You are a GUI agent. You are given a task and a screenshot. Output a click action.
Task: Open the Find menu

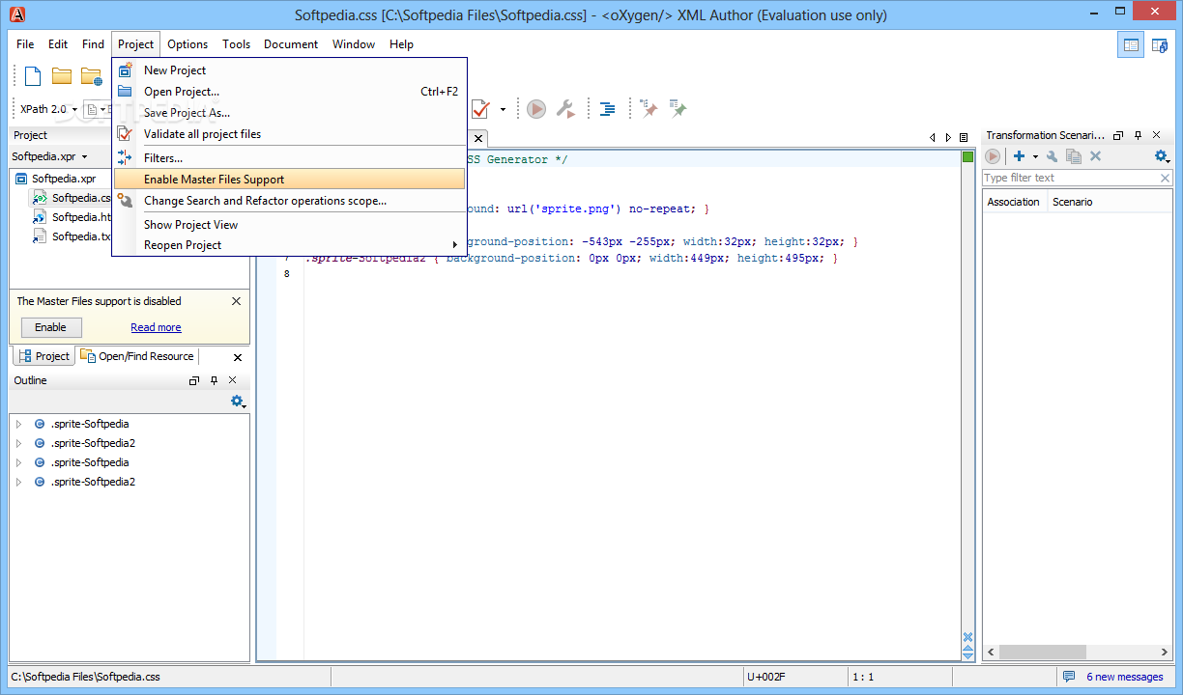(94, 44)
